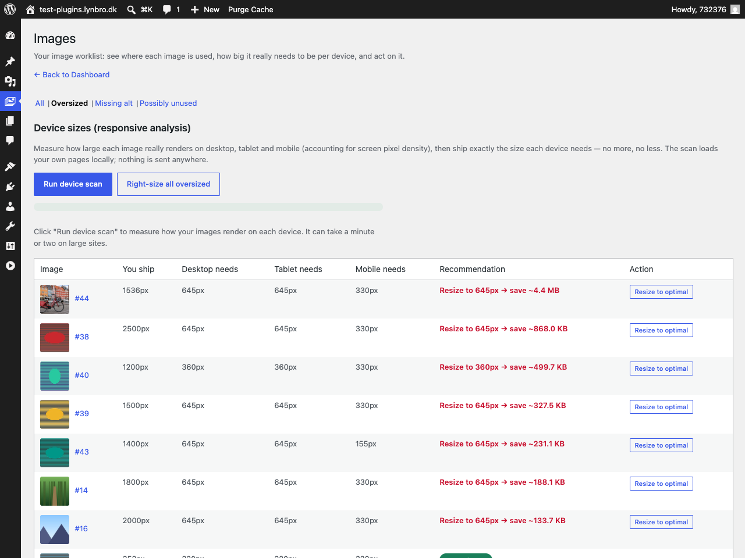Open thumbnail of image #44 (bicycle)
This screenshot has height=558, width=745.
tap(55, 299)
